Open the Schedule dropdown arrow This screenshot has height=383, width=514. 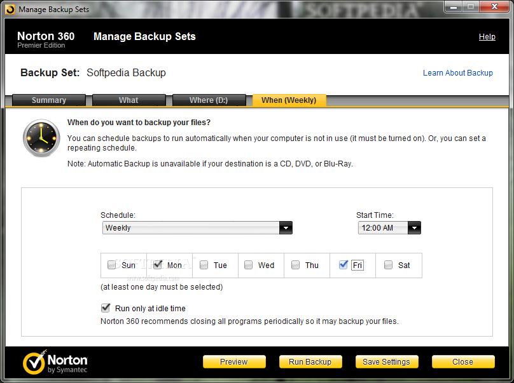[x=286, y=228]
